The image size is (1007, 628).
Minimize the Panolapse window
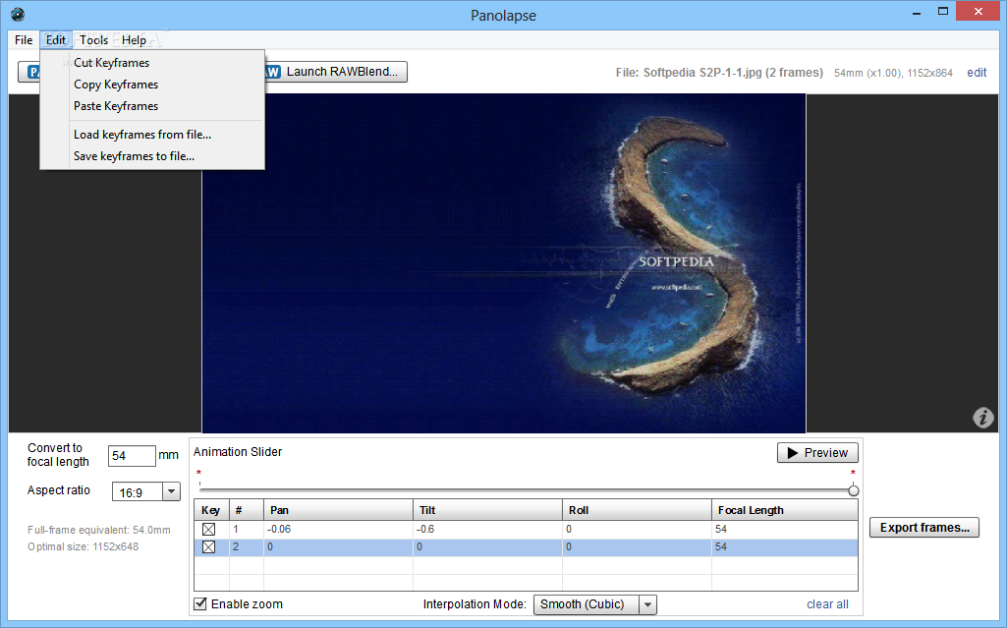[917, 12]
